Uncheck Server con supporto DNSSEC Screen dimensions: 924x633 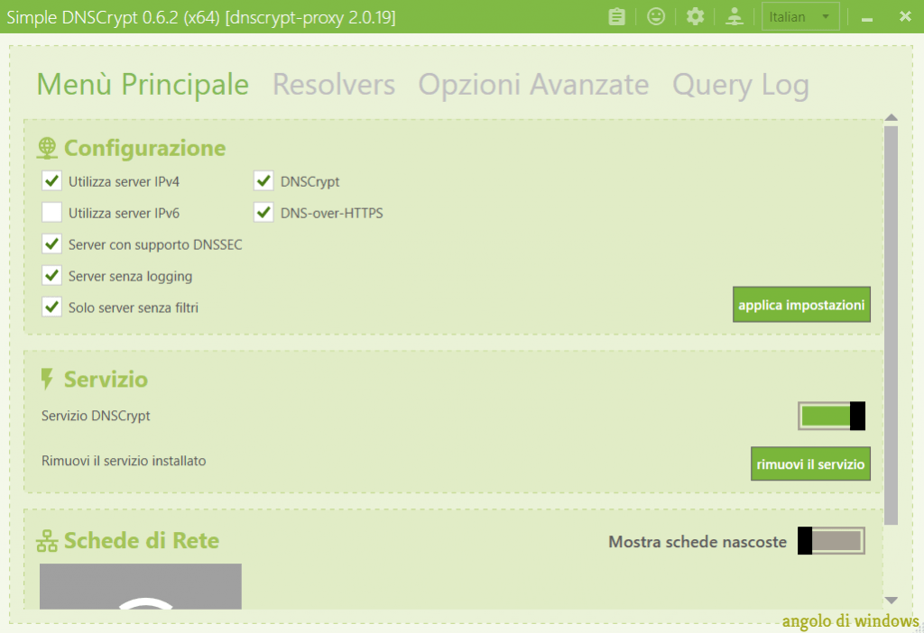[x=51, y=244]
